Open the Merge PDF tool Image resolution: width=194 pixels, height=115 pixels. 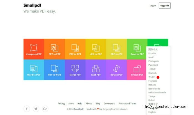(x=75, y=70)
